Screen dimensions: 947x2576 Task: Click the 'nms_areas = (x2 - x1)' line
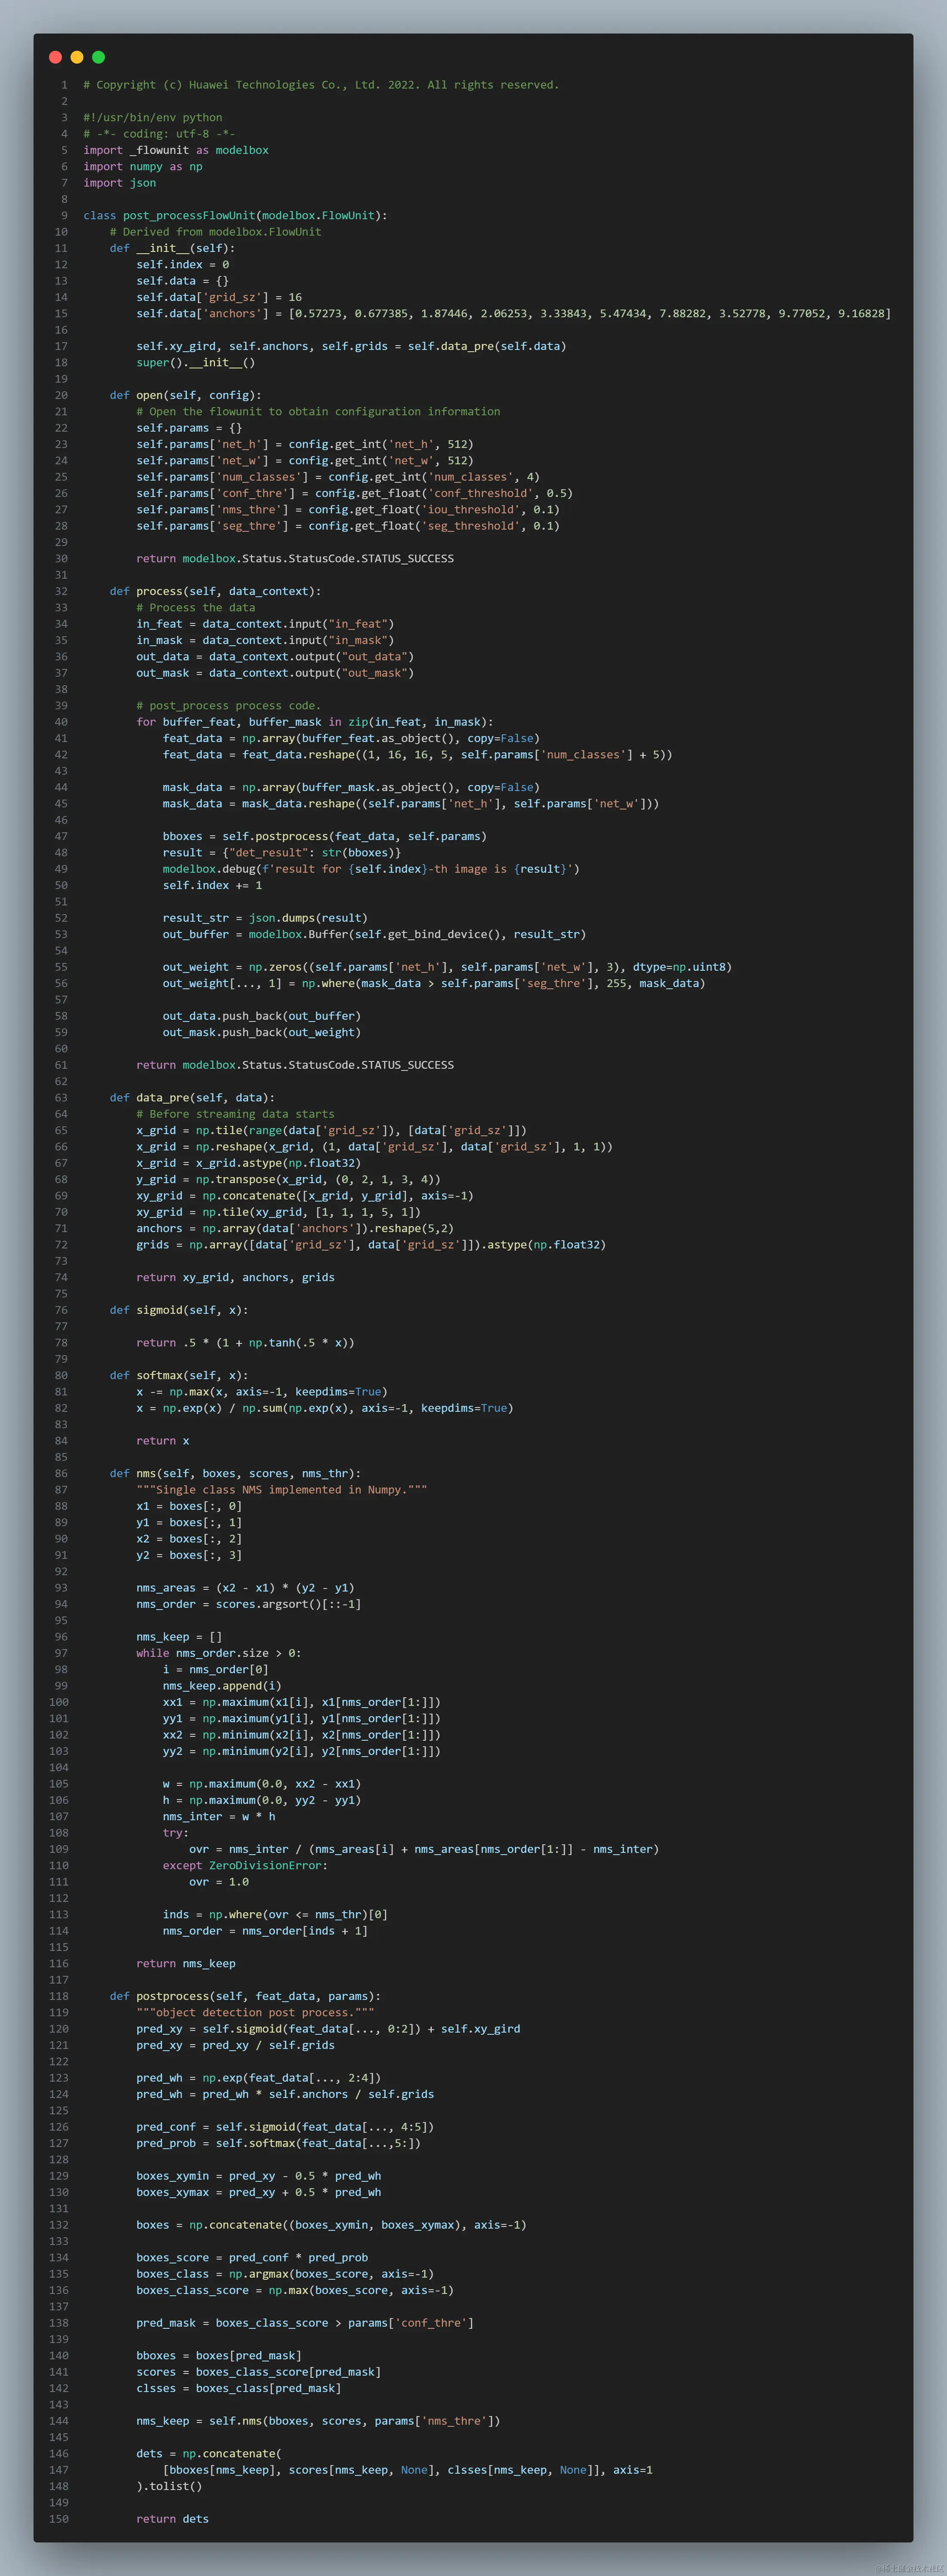coord(245,1588)
